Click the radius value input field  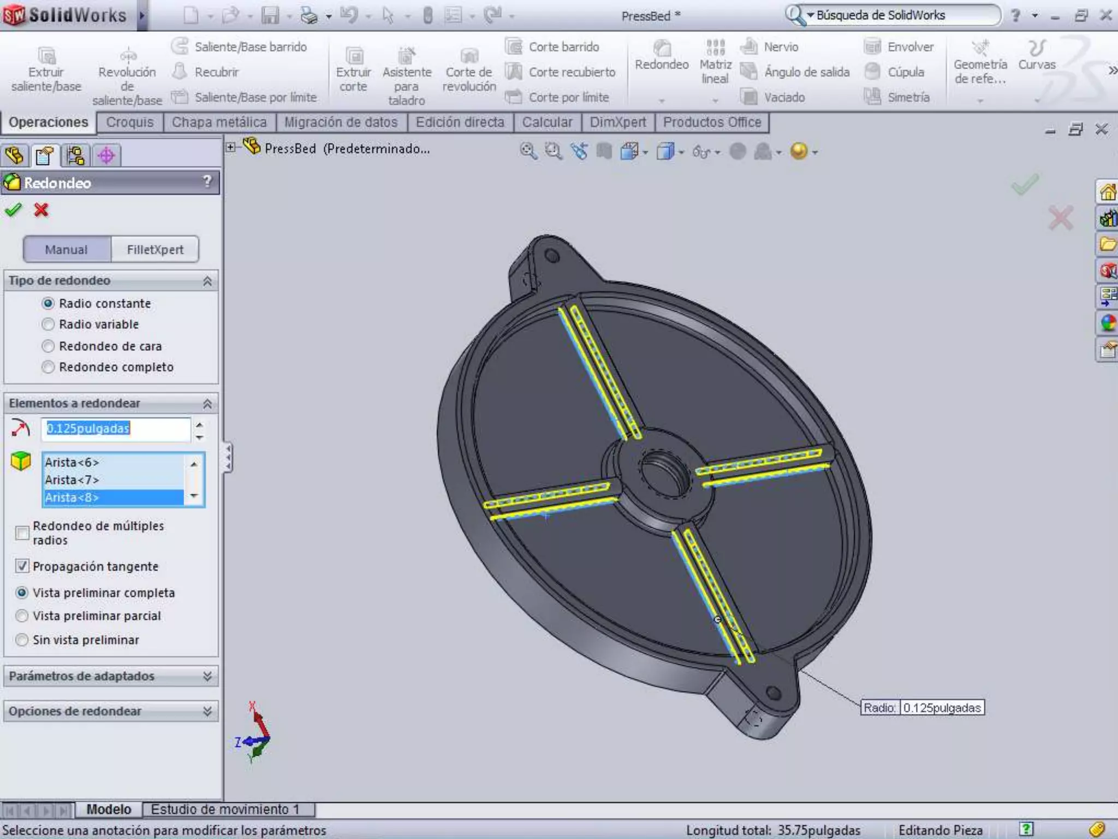pos(116,429)
